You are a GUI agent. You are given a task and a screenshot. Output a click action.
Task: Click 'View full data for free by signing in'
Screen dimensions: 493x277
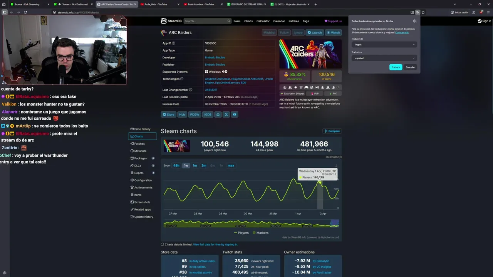point(215,244)
